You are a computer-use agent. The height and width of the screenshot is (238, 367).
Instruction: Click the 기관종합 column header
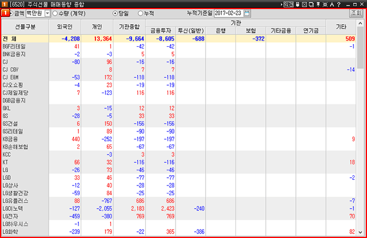(129, 27)
